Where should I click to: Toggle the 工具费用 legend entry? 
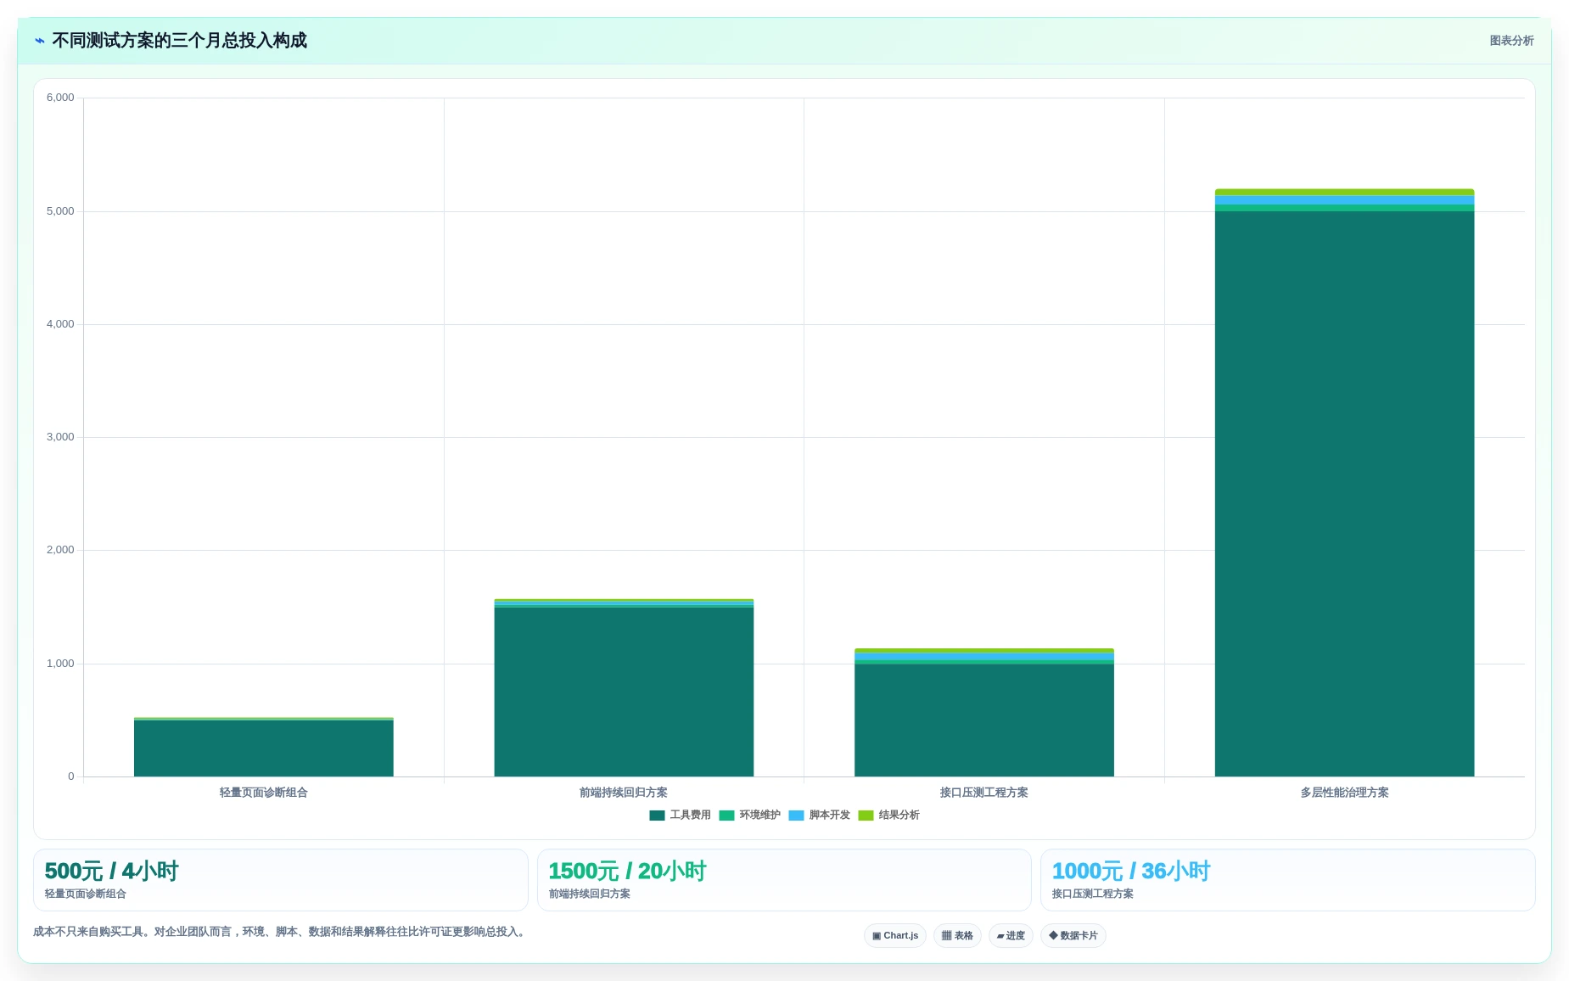[x=680, y=815]
